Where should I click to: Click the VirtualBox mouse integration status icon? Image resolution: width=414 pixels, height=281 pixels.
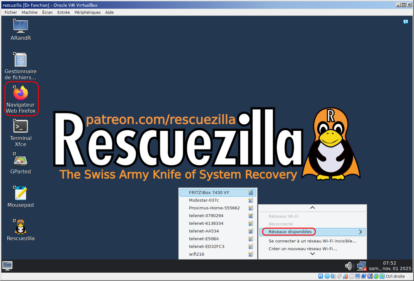376,276
